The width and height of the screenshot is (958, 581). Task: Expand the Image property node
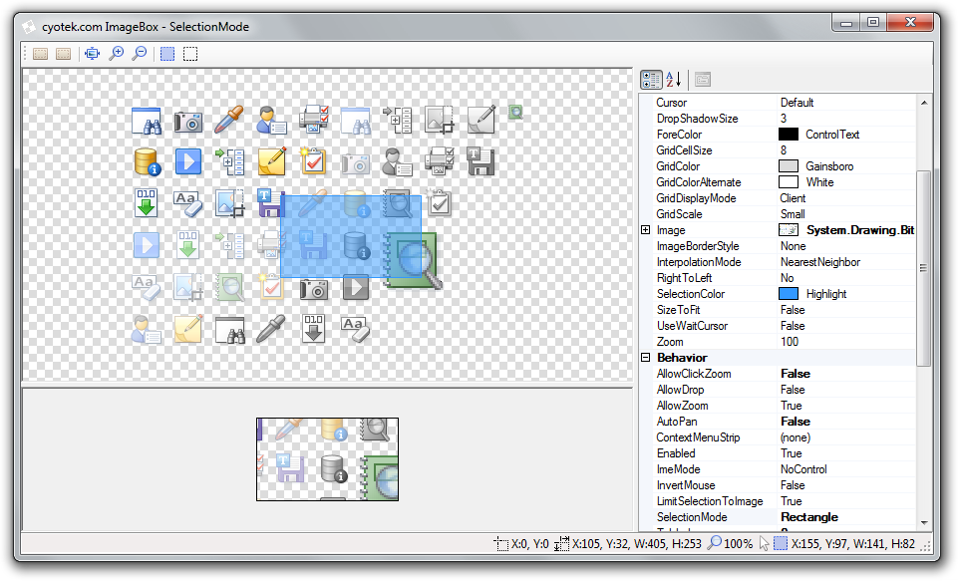pyautogui.click(x=646, y=230)
